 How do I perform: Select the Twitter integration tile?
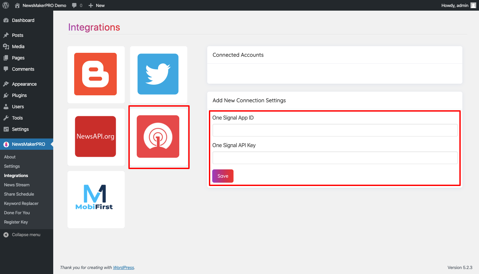(x=158, y=74)
